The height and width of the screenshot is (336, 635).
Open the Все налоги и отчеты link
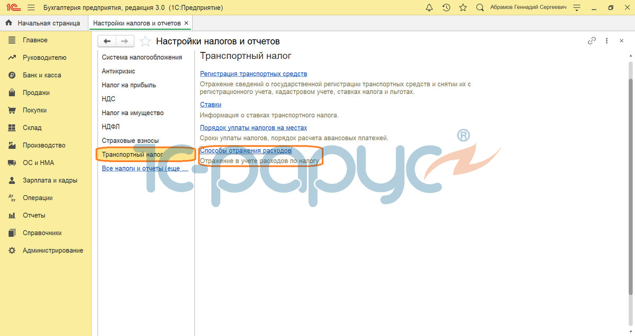click(144, 168)
